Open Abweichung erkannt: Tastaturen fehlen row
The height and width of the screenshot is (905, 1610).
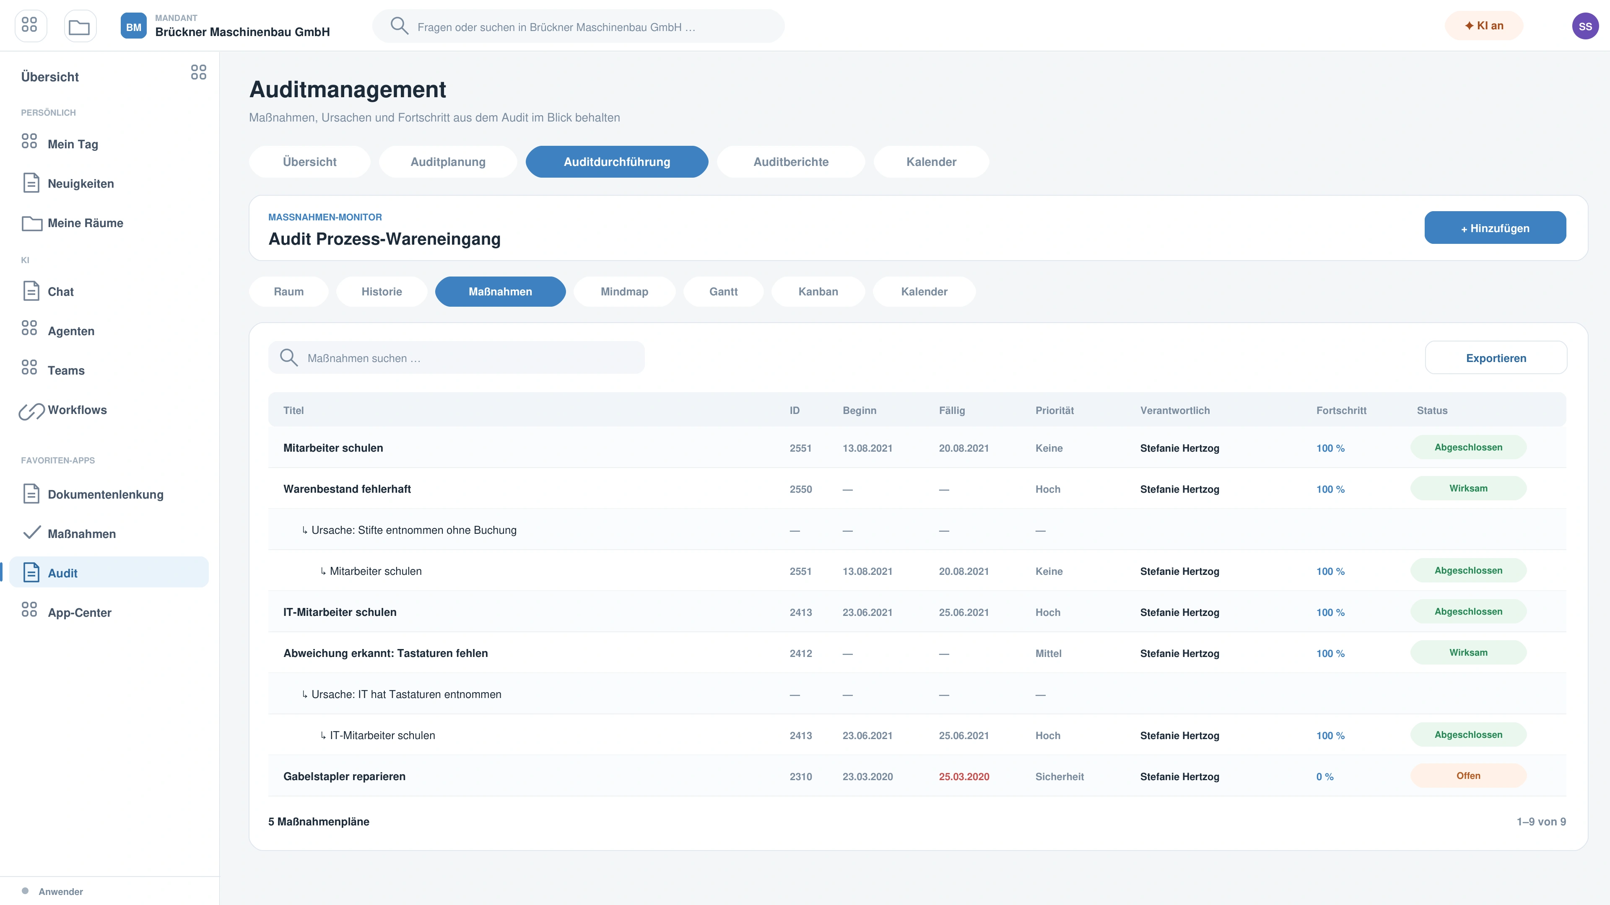917,653
